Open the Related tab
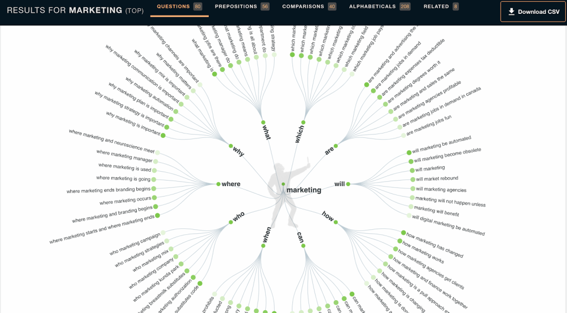The width and height of the screenshot is (567, 313). 441,7
